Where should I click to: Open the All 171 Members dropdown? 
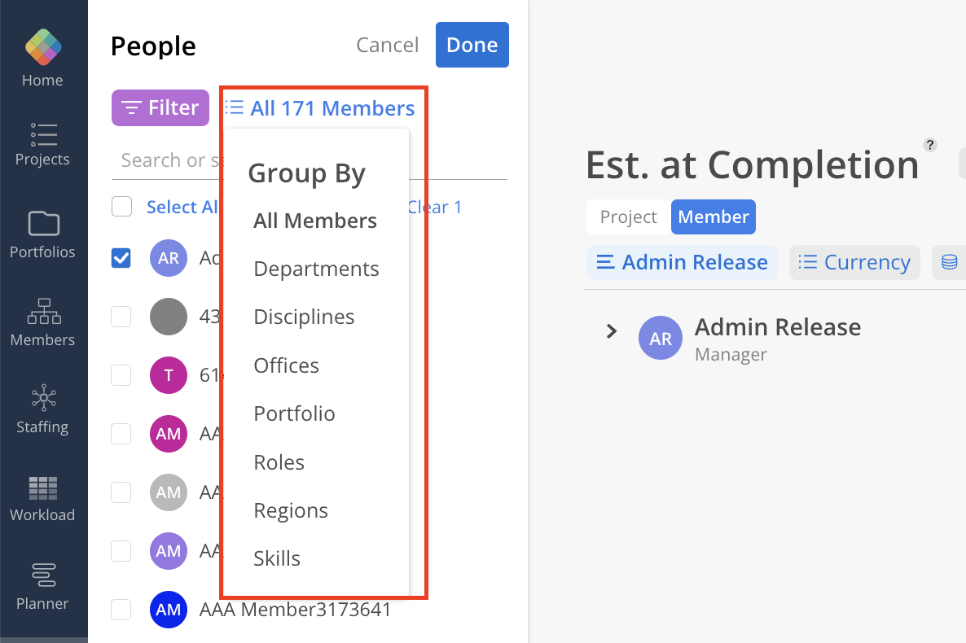click(320, 108)
